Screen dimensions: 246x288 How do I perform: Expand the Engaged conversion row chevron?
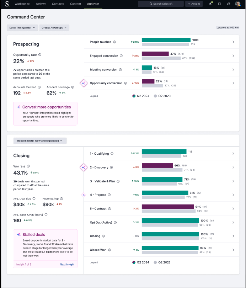(x=233, y=56)
